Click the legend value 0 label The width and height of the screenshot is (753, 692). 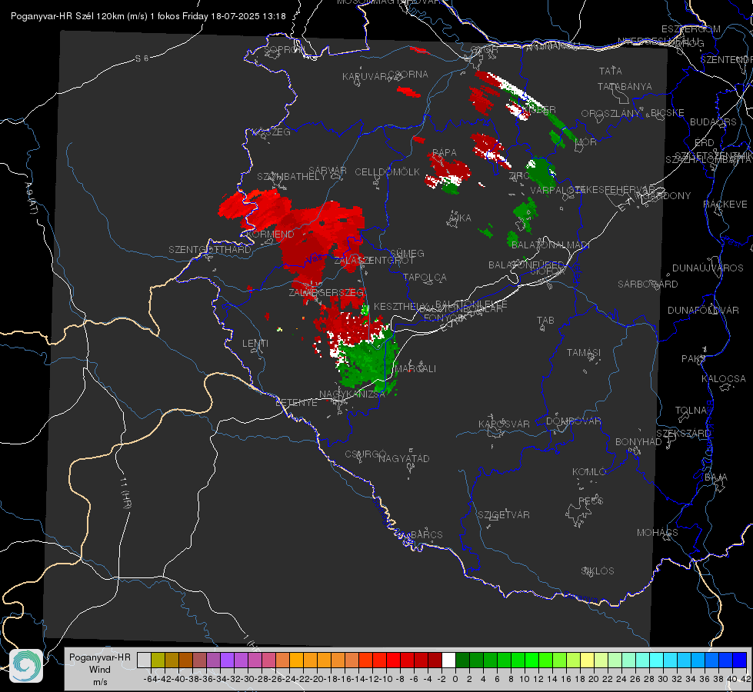click(x=455, y=679)
